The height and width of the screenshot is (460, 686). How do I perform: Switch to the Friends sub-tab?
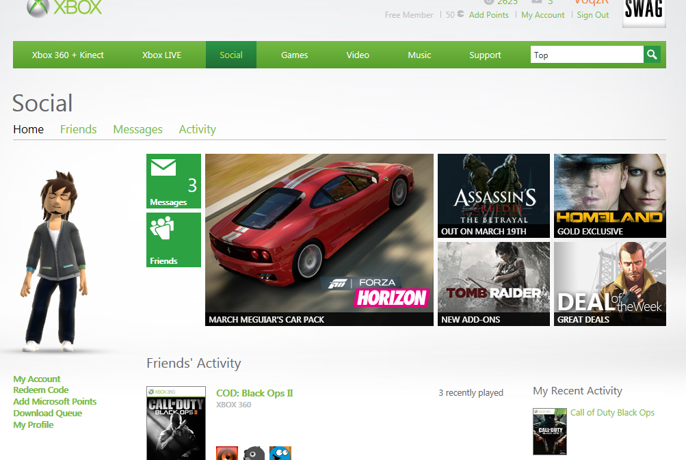(79, 129)
